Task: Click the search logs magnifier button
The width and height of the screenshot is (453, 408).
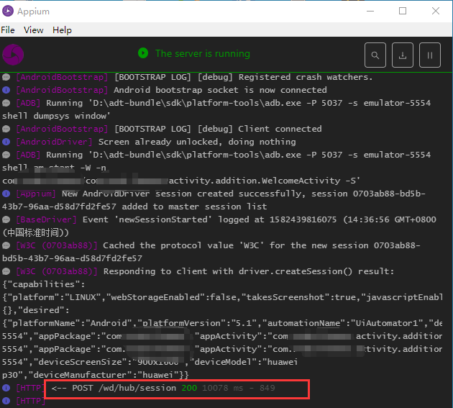Action: click(x=375, y=55)
